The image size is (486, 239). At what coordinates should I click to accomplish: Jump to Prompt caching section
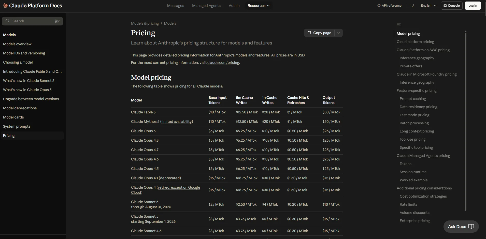pyautogui.click(x=413, y=99)
